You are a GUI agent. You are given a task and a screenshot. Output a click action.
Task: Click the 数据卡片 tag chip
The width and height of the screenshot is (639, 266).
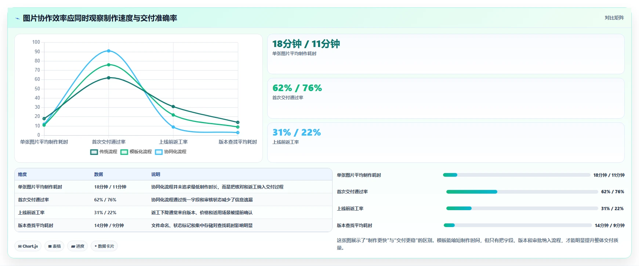pyautogui.click(x=104, y=246)
